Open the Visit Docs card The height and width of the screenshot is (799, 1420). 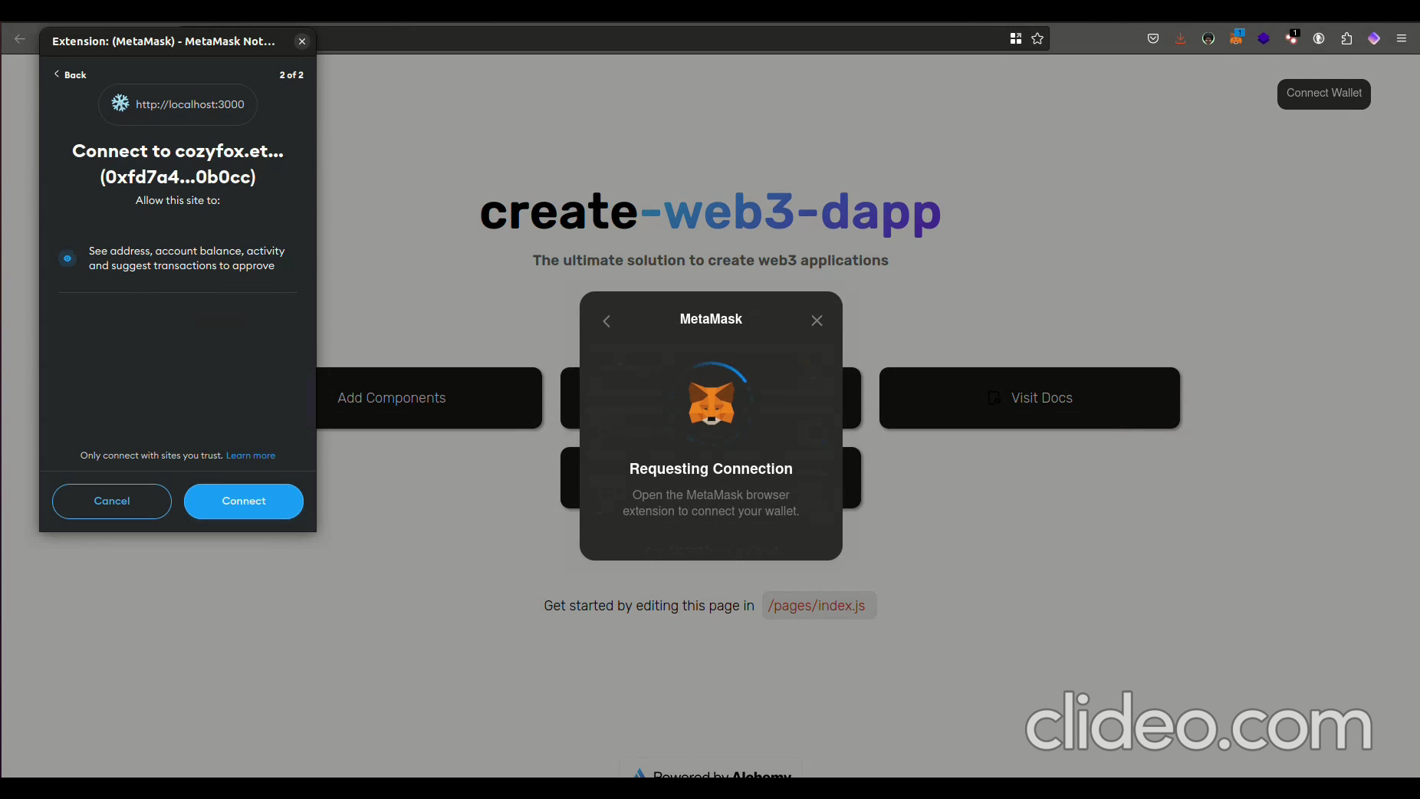[x=1030, y=398]
